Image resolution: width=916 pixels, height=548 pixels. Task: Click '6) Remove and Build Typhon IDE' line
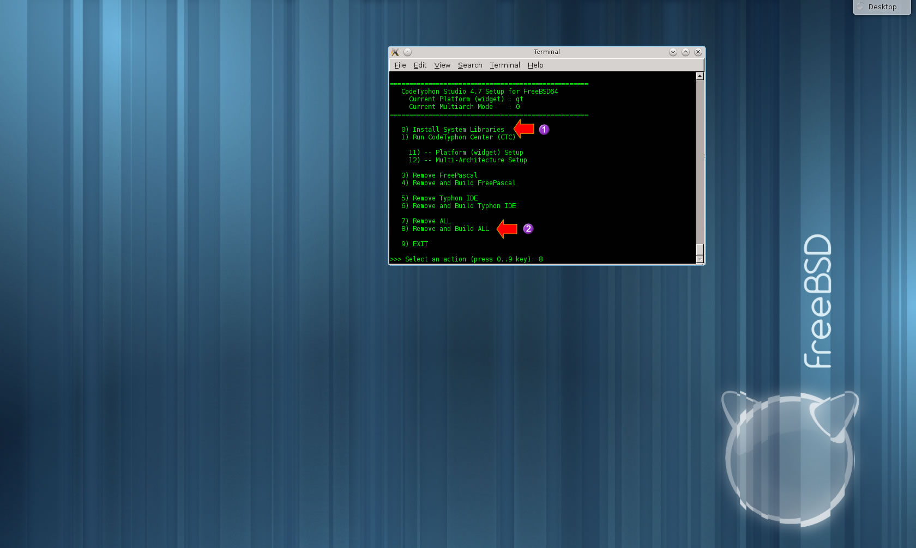459,206
